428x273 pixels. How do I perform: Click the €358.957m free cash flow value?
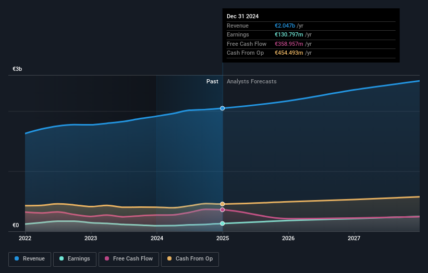(x=289, y=44)
